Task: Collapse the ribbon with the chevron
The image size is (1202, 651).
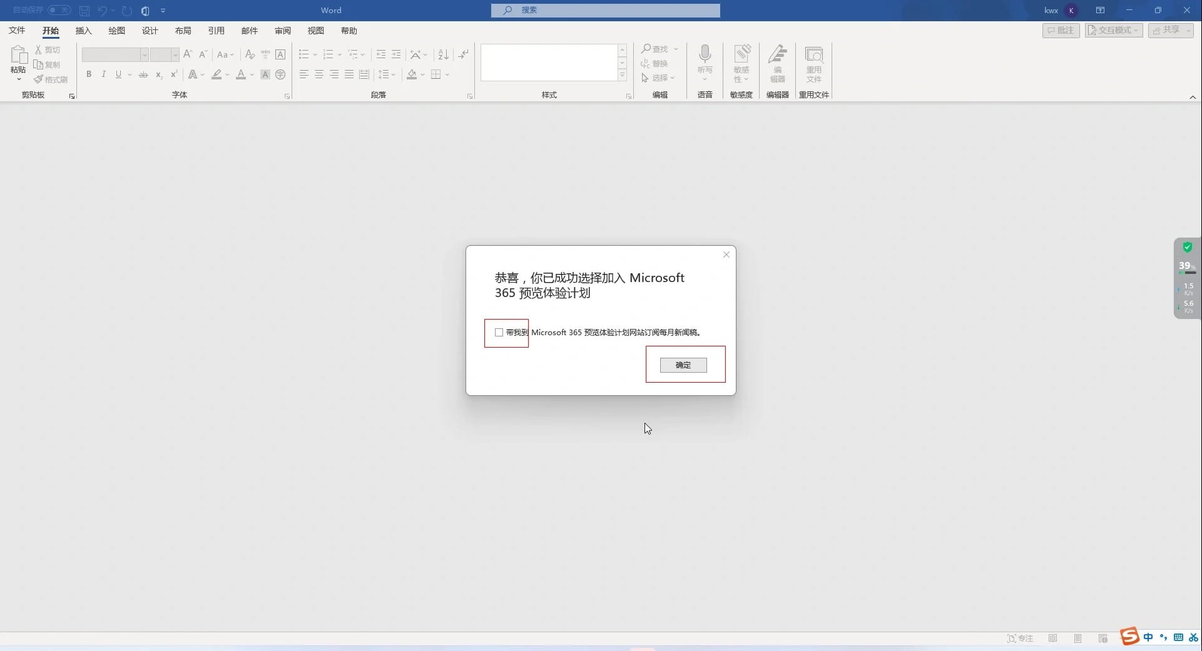Action: click(x=1193, y=97)
